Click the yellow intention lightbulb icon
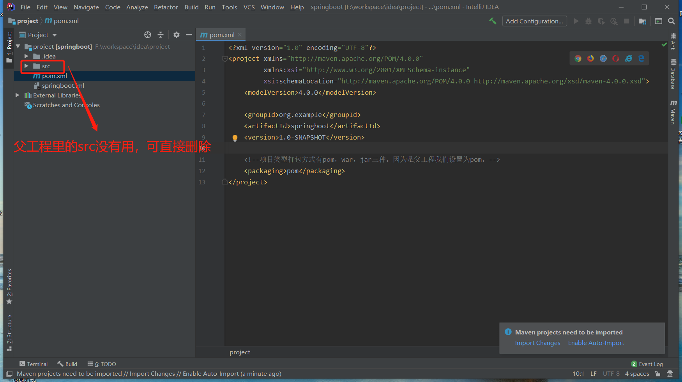This screenshot has height=382, width=682. pos(235,138)
